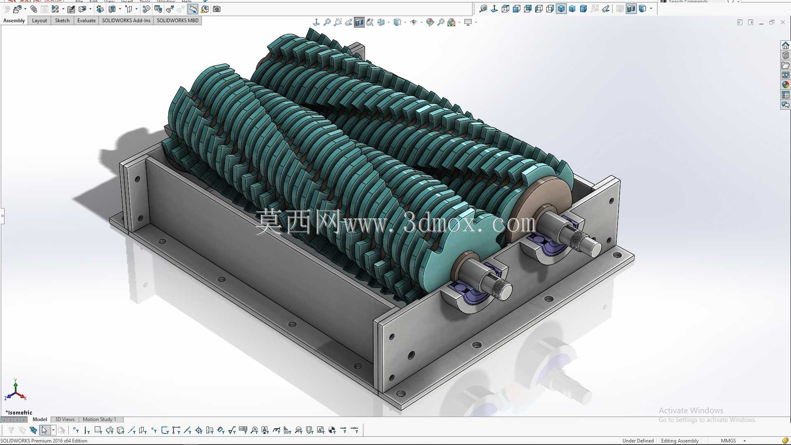Open the Motion Study 1 tab
791x445 pixels.
click(x=99, y=419)
